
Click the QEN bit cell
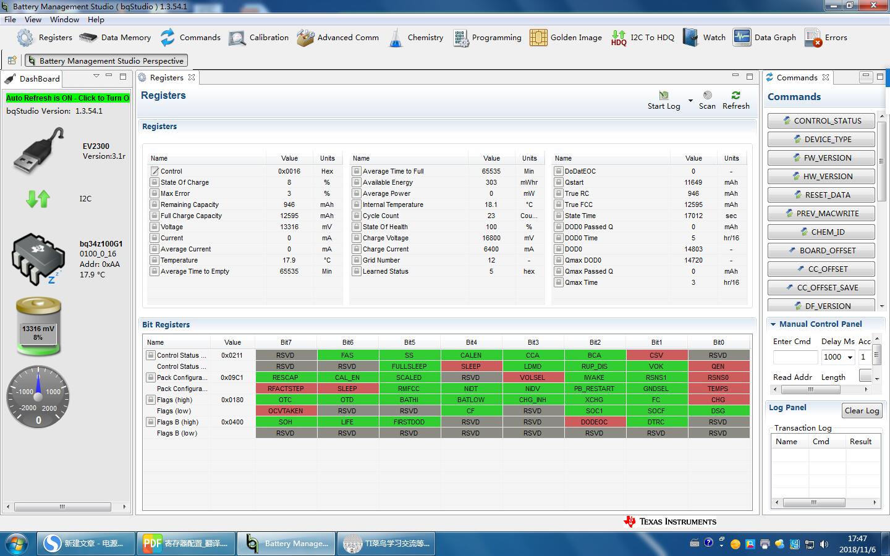coord(718,366)
